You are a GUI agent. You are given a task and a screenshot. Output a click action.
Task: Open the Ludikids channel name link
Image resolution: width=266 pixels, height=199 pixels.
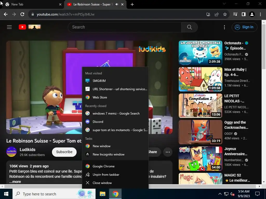click(28, 150)
